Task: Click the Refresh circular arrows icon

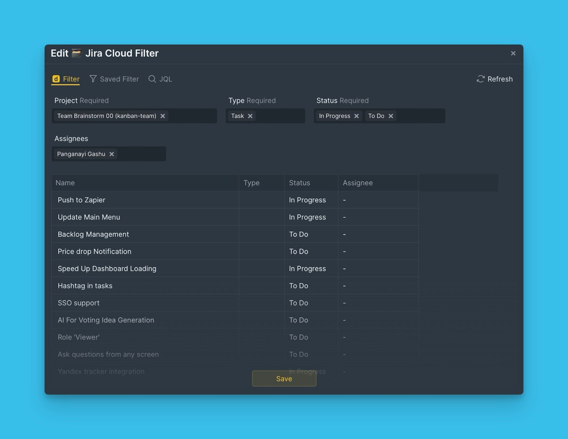Action: [x=480, y=79]
